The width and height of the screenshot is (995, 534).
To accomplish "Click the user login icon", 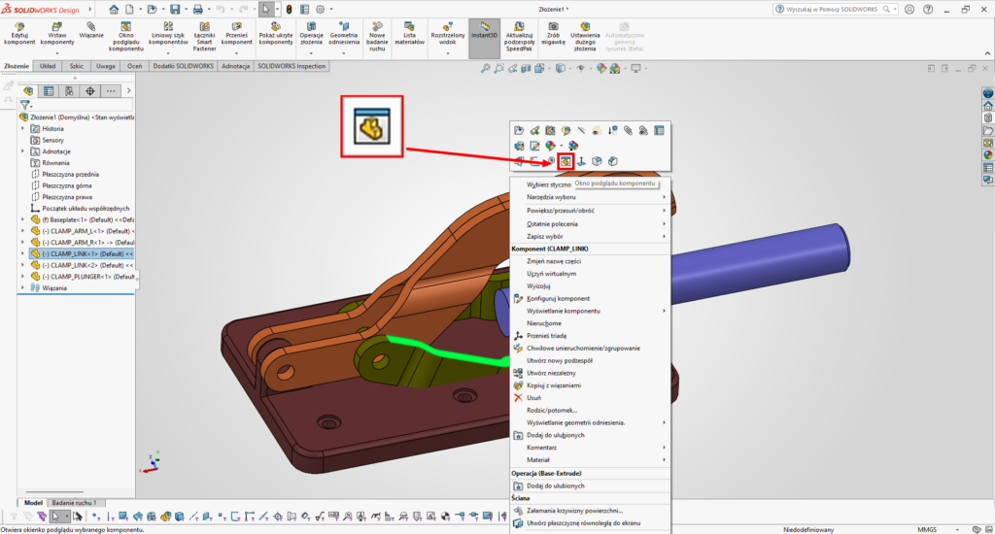I will coord(909,10).
